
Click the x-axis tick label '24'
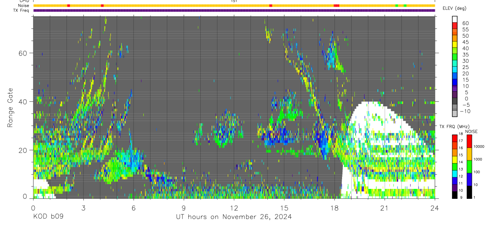pos(434,208)
